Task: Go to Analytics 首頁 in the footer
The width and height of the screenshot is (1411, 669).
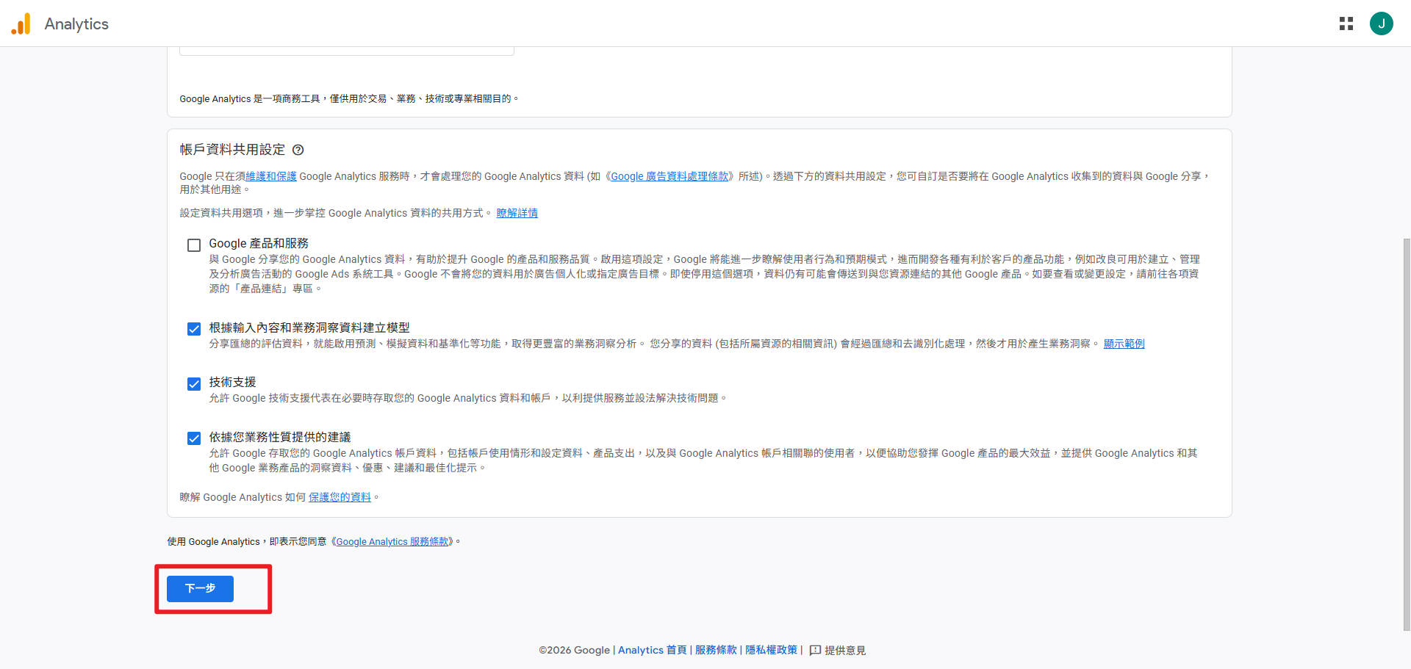Action: click(x=652, y=650)
